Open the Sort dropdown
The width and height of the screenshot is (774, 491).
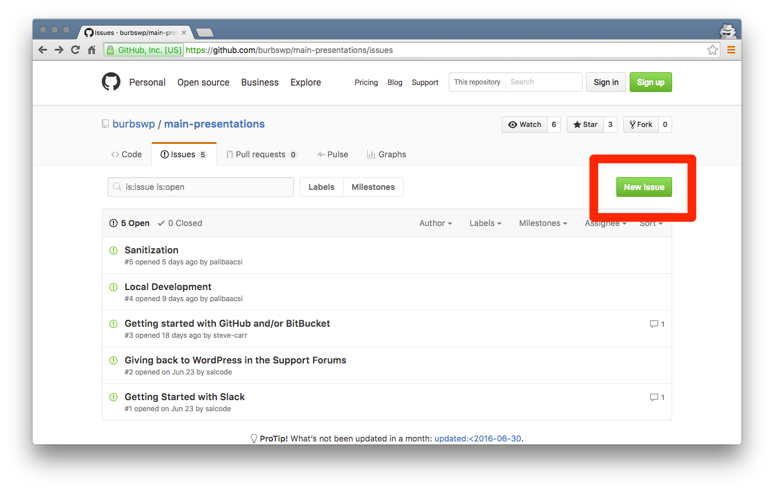pyautogui.click(x=651, y=223)
